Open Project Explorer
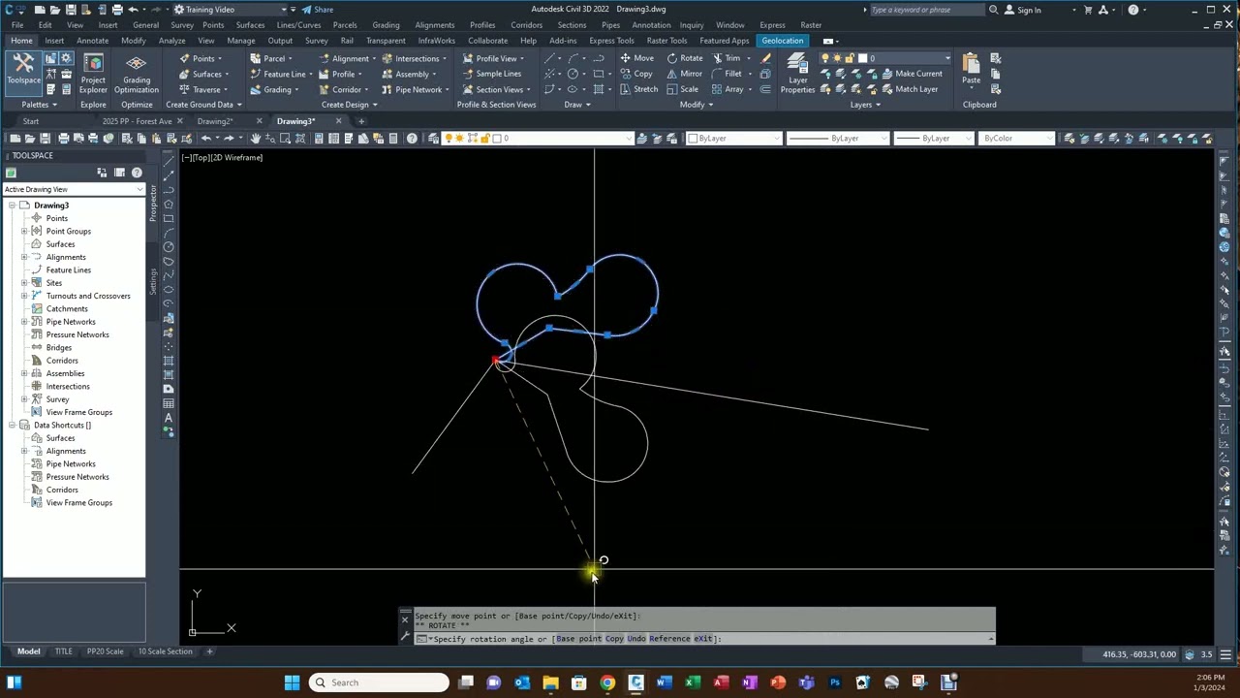This screenshot has height=698, width=1240. [x=93, y=73]
